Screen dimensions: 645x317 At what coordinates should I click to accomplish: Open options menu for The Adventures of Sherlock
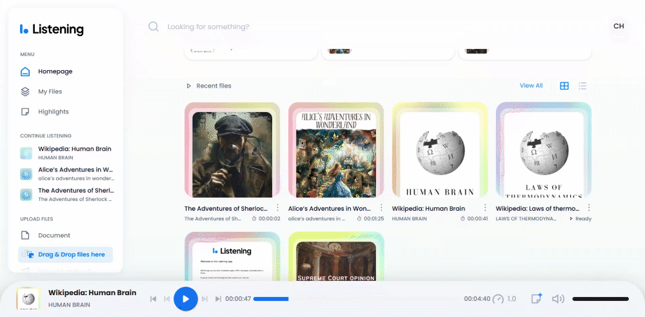[x=277, y=207]
